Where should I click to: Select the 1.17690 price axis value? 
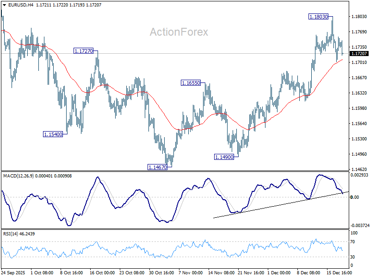pos(359,32)
